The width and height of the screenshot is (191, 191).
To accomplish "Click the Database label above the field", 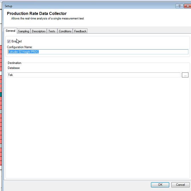I will (14, 68).
